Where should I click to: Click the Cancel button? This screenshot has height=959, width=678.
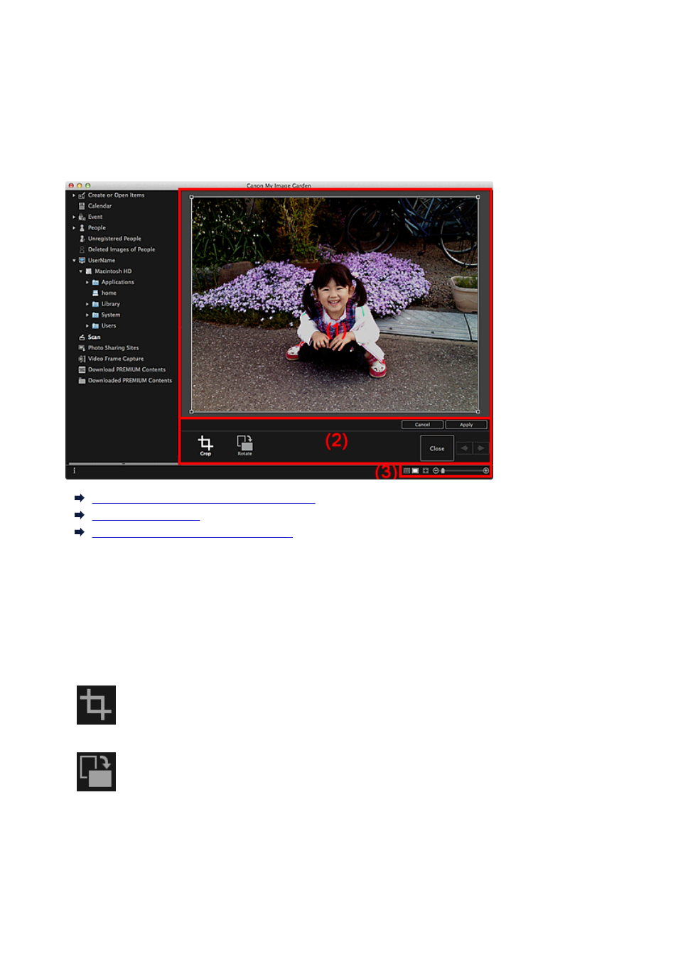pyautogui.click(x=422, y=425)
